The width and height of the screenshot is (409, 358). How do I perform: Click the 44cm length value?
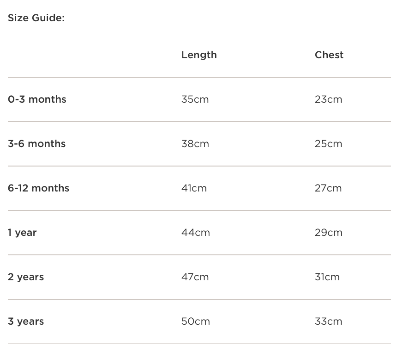[x=196, y=233]
